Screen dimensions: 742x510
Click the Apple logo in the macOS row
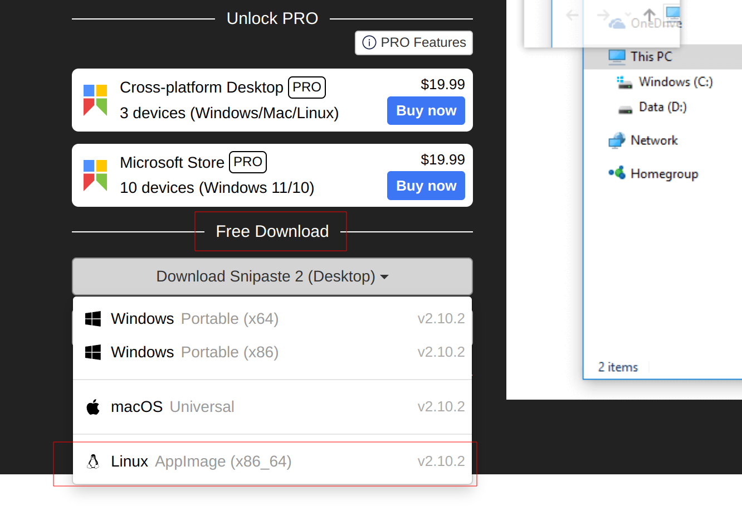coord(93,407)
